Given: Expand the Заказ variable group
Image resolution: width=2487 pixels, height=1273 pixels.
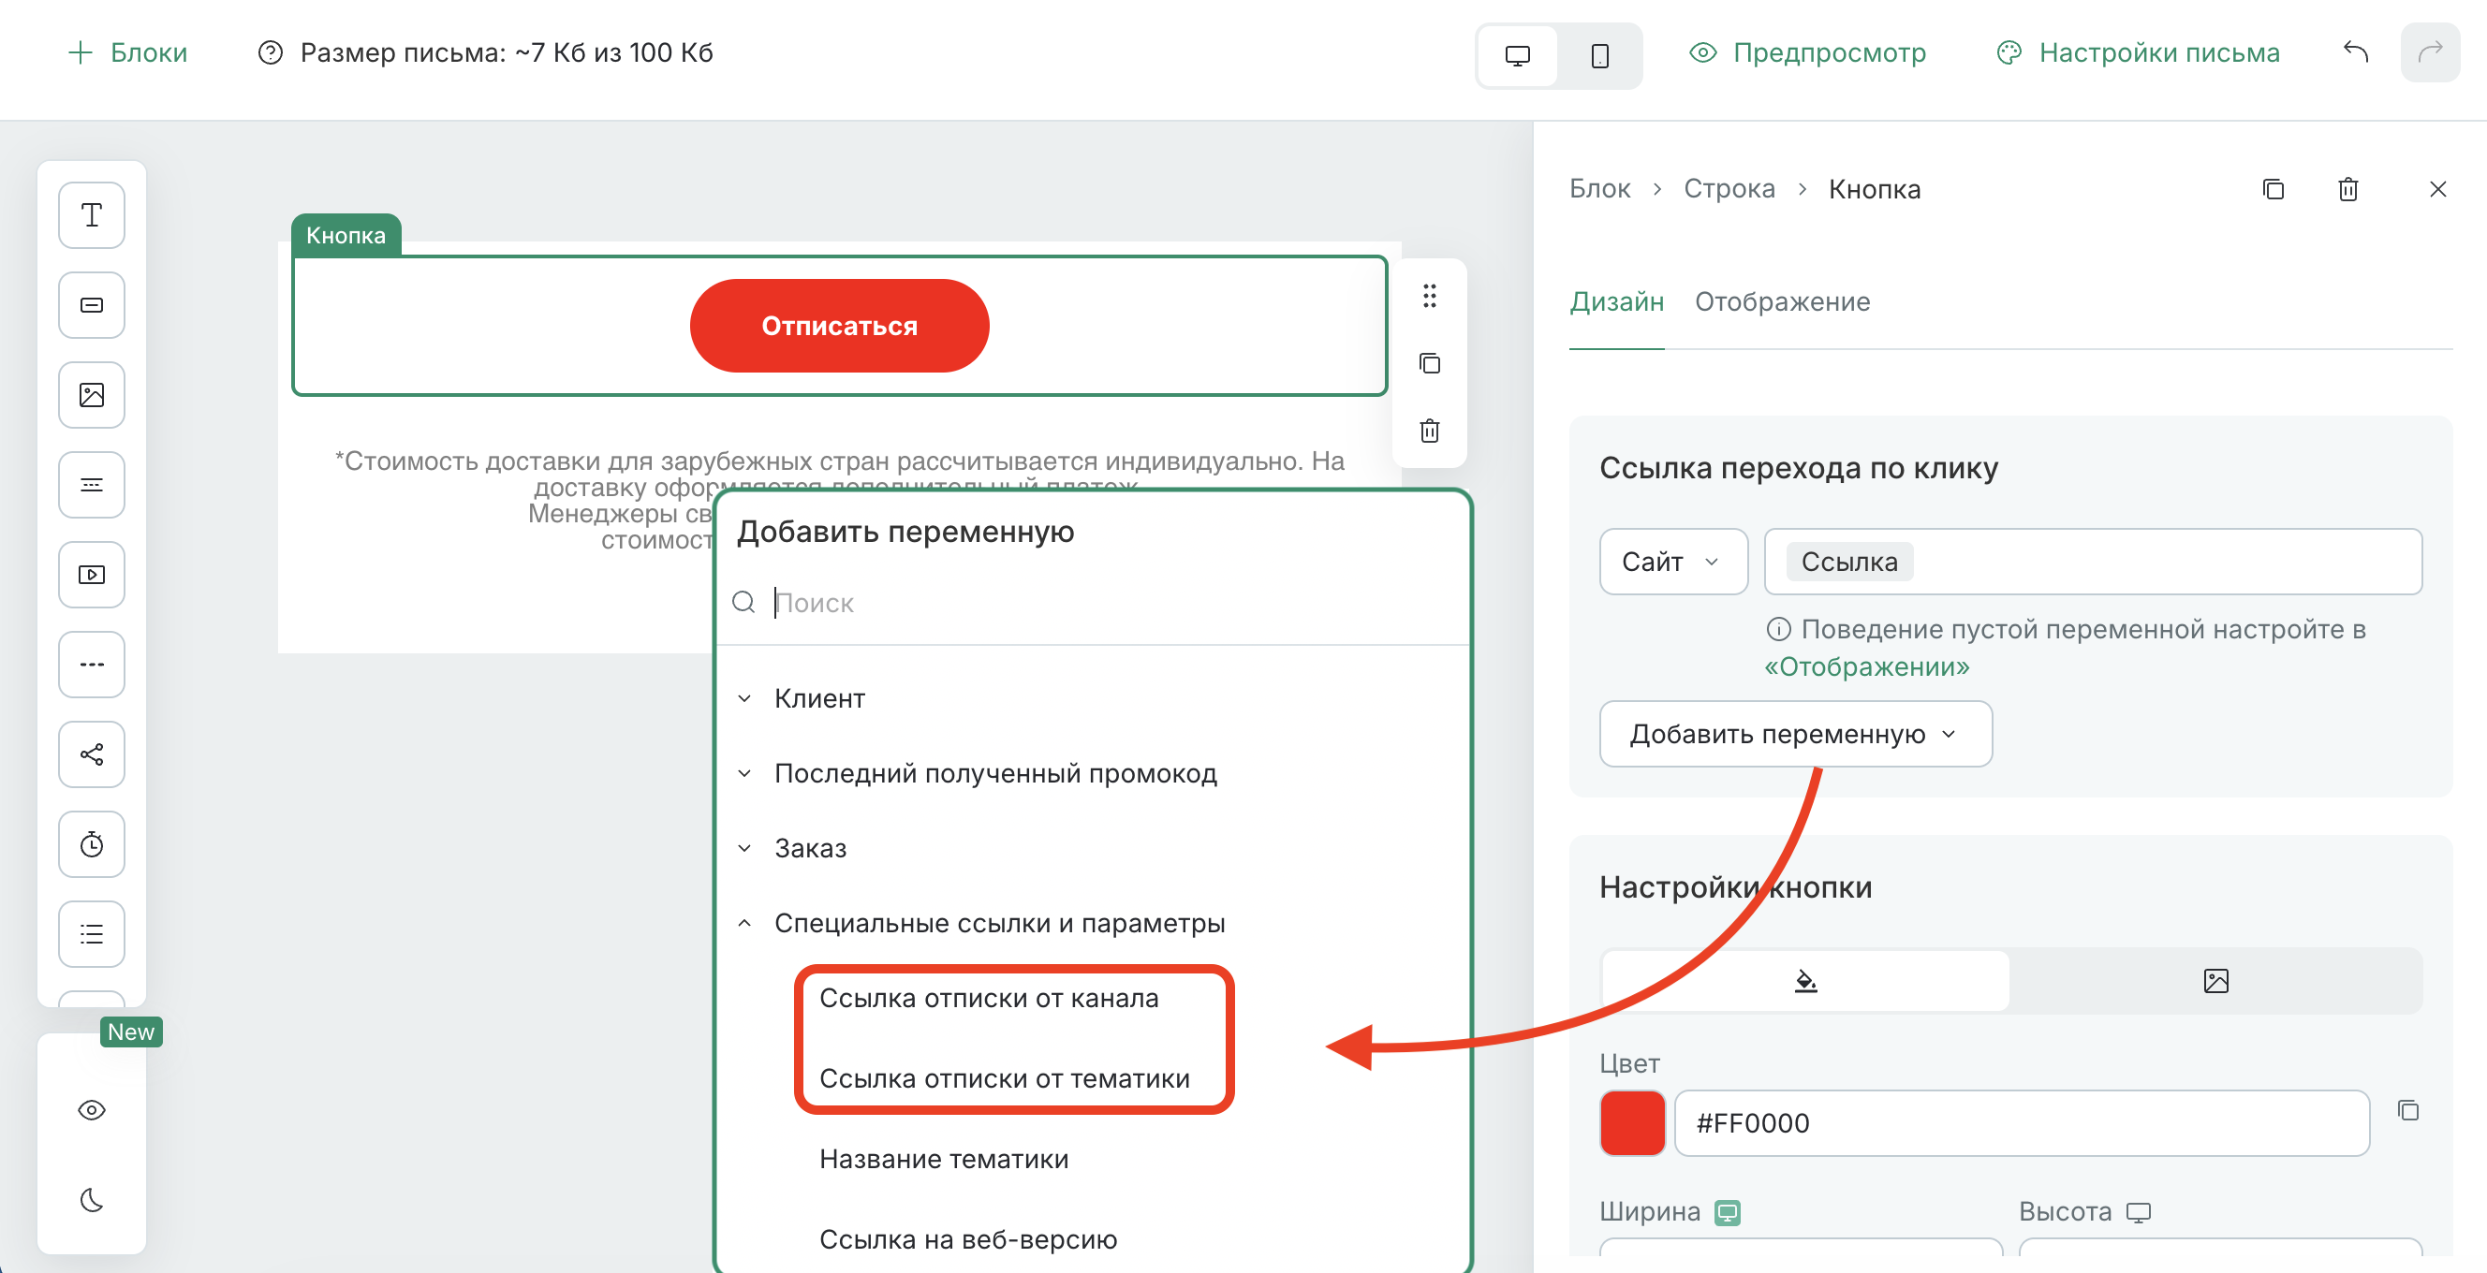Looking at the screenshot, I should point(791,848).
